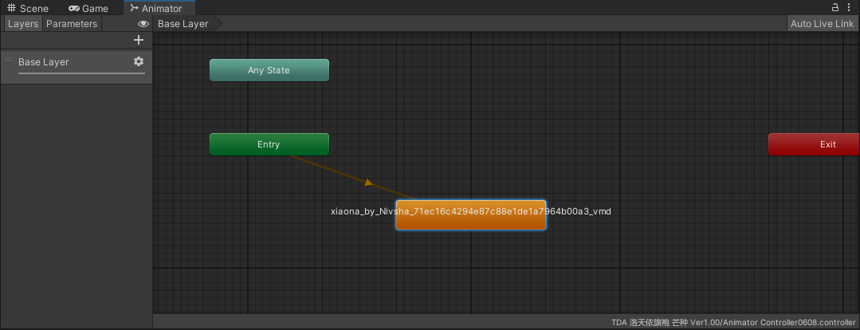
Task: Select the Animator tab
Action: click(x=159, y=8)
